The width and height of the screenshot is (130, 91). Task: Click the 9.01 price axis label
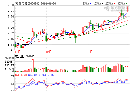point(11,11)
